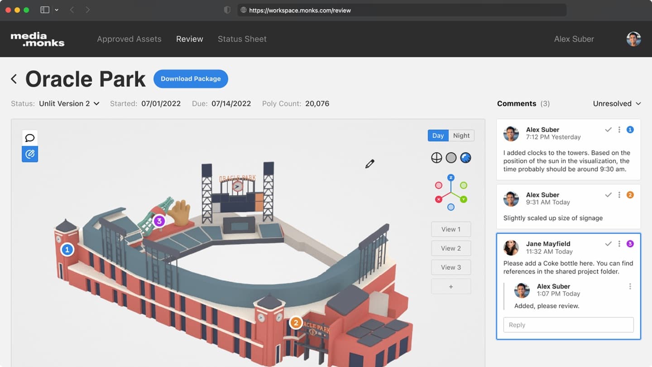Viewport: 652px width, 367px height.
Task: Click the hollow green axis circle
Action: 464,185
